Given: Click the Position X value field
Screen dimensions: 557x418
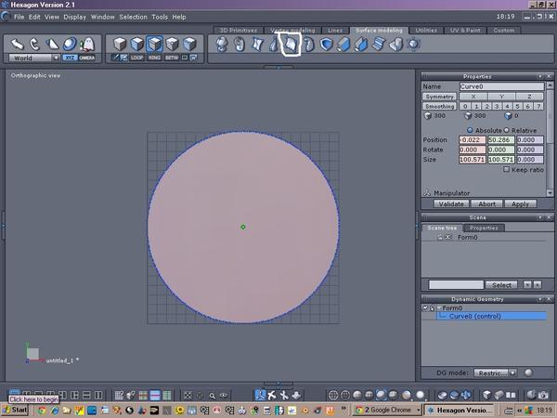Looking at the screenshot, I should point(473,139).
